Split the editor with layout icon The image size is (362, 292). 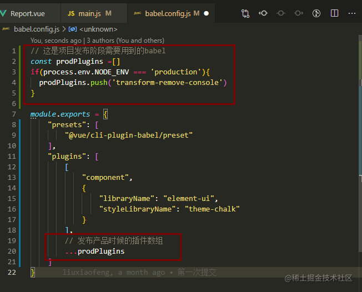point(334,13)
